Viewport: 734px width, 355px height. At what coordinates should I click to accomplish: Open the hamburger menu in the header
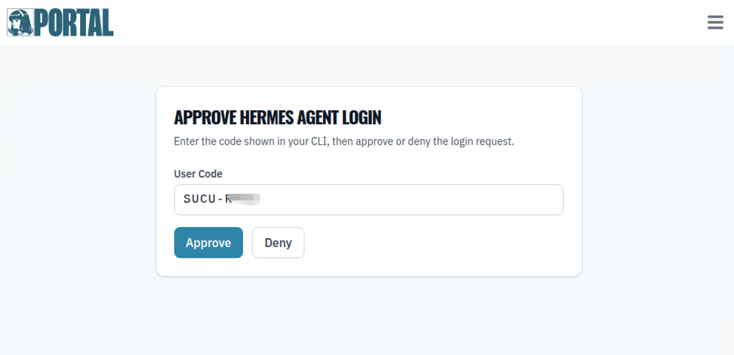pos(715,22)
